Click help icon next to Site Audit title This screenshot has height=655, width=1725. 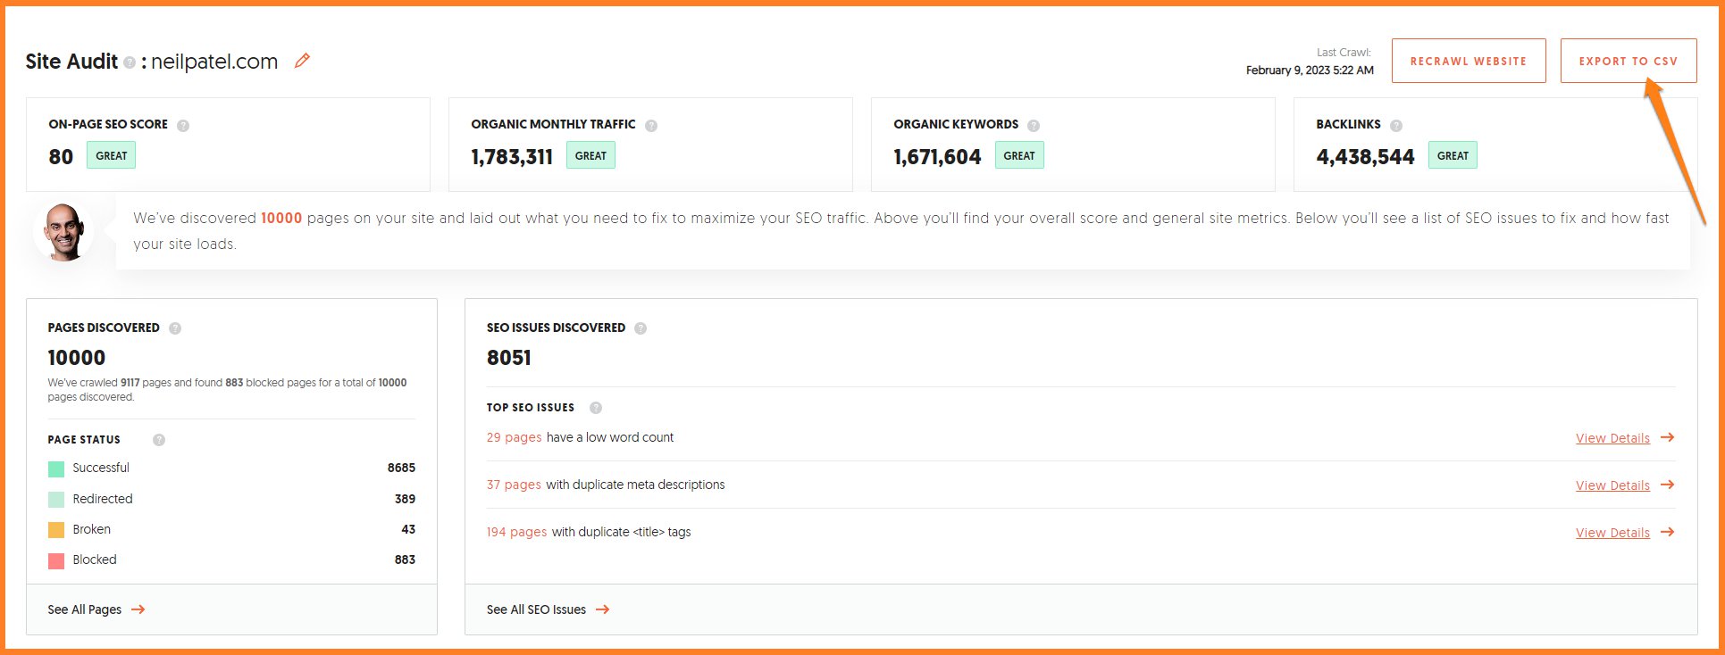130,62
